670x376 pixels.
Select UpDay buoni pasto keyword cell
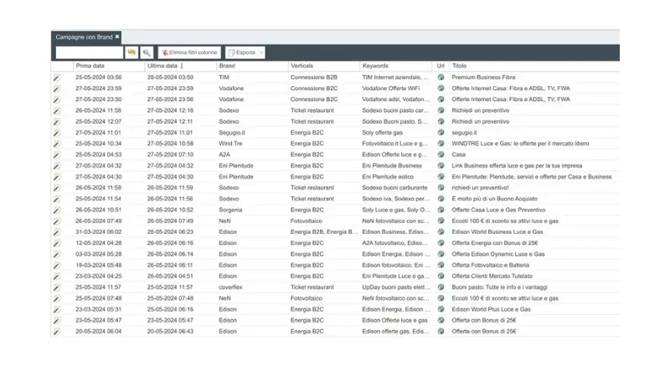tap(396, 287)
